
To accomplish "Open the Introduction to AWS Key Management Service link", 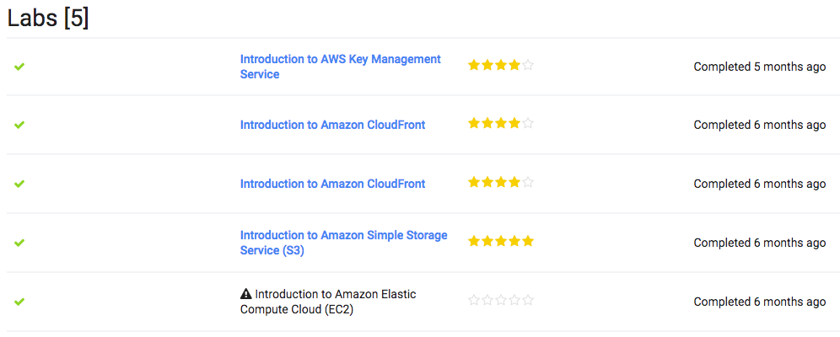I will [x=340, y=67].
